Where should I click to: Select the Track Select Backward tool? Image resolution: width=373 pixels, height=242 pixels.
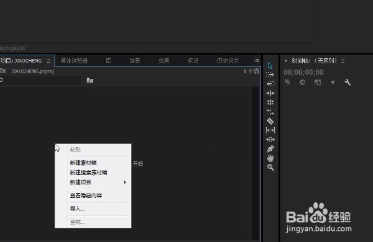point(270,84)
